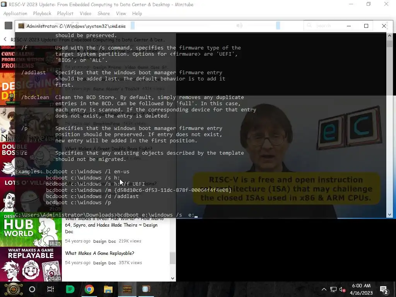The width and height of the screenshot is (396, 297).
Task: Click the '219K views' text
Action: [x=130, y=241]
